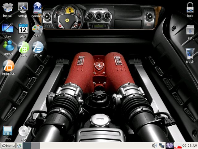Viewport: 198px width, 149px height.
Task: Open the connect internet icon
Action: pyautogui.click(x=37, y=7)
